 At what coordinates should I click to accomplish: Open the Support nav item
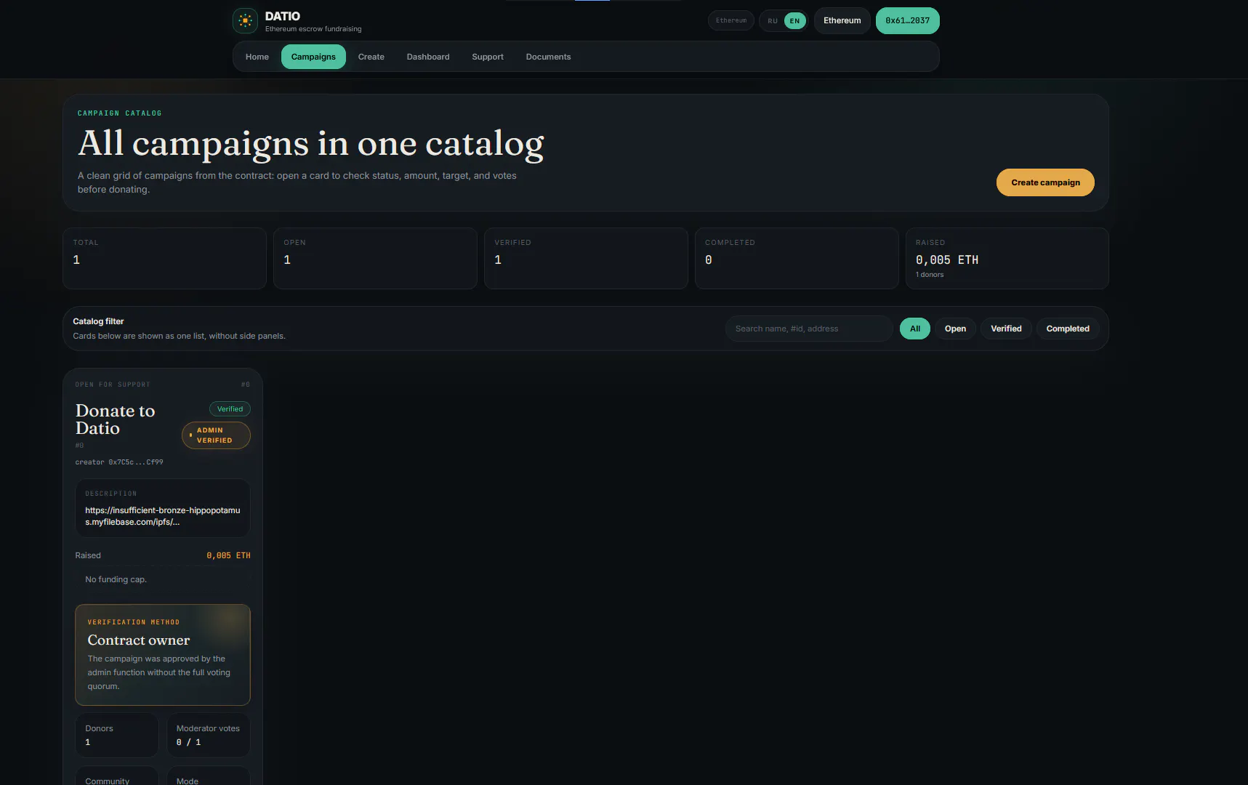point(488,57)
